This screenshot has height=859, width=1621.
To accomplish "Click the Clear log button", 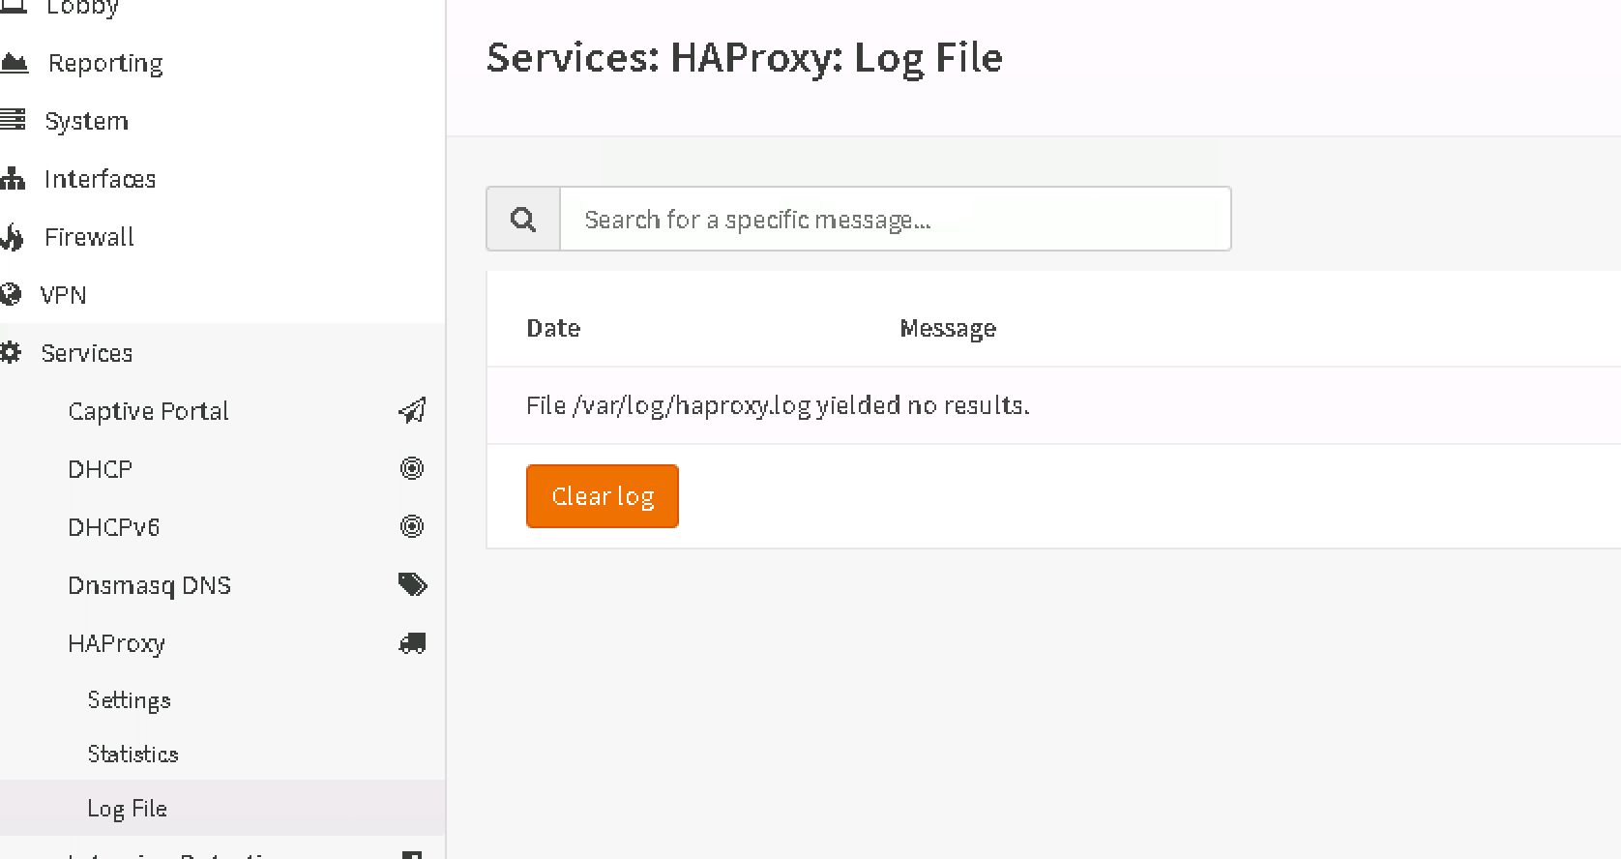I will pos(603,496).
